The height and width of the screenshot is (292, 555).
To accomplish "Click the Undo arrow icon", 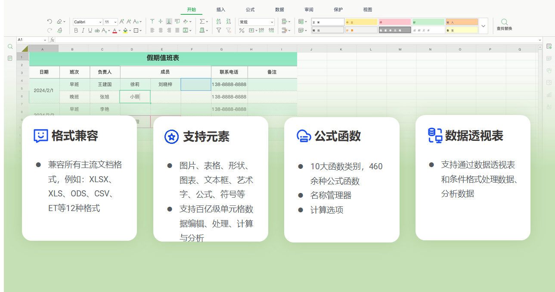I will tap(50, 21).
